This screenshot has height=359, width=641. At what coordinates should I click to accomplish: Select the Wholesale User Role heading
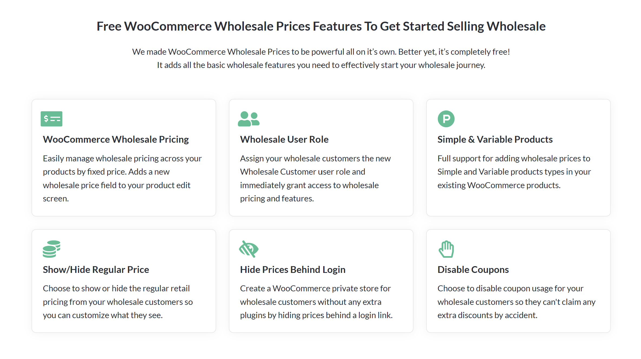pyautogui.click(x=284, y=139)
